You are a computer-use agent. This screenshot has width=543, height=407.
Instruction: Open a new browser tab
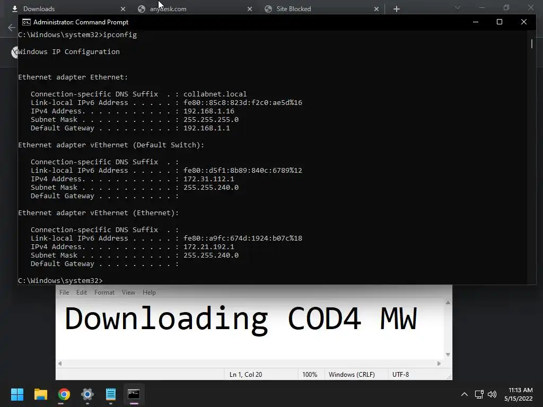397,9
